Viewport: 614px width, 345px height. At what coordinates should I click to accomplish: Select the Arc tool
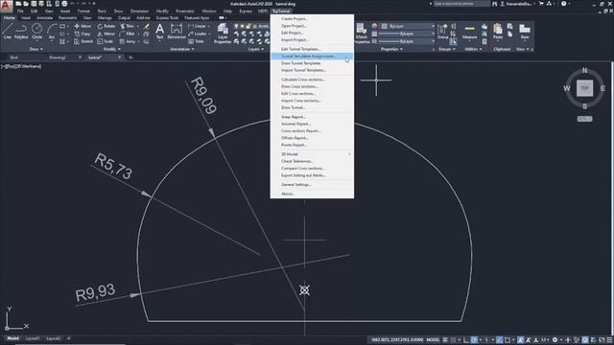[x=51, y=32]
